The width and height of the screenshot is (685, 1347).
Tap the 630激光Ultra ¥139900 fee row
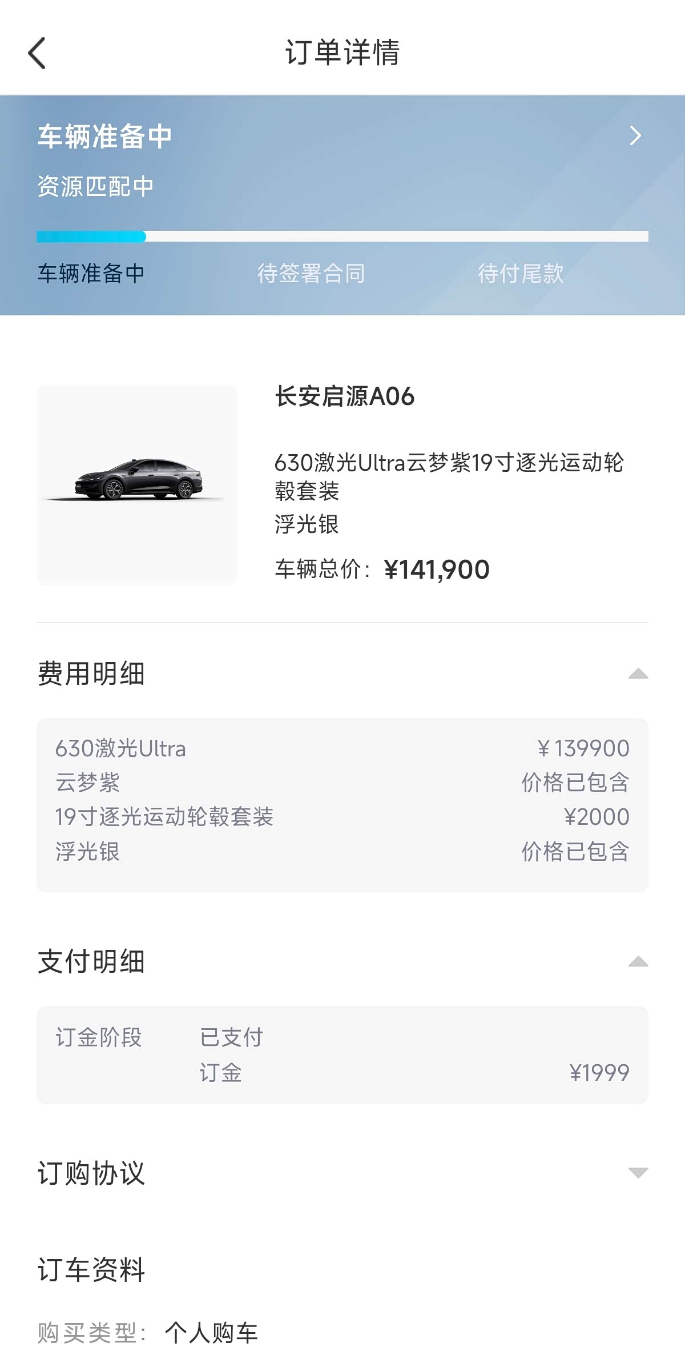click(342, 748)
